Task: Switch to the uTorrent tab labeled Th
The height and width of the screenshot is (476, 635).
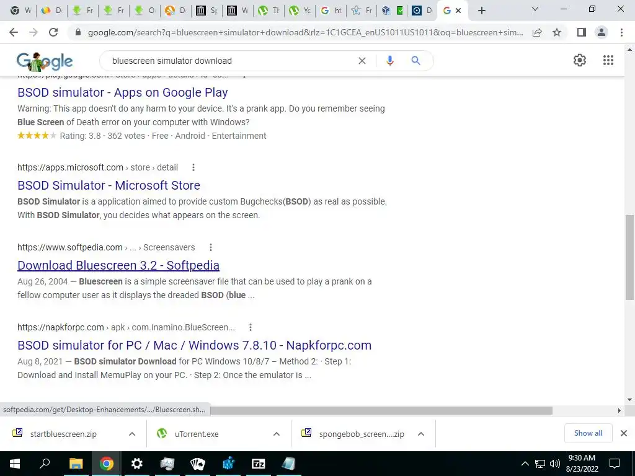Action: click(x=269, y=11)
